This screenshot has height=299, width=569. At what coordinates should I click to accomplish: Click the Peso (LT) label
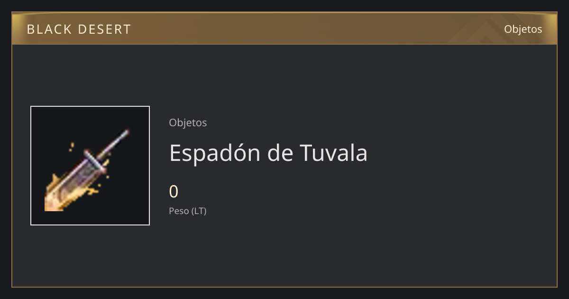[188, 211]
